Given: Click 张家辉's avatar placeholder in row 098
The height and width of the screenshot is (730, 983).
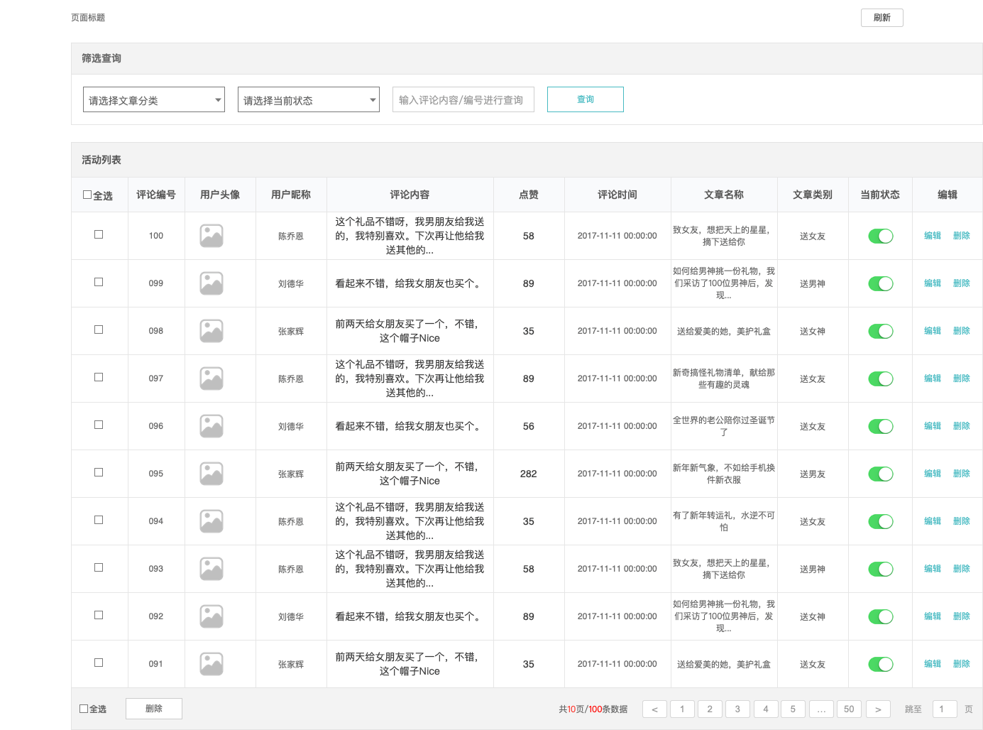Looking at the screenshot, I should click(211, 330).
